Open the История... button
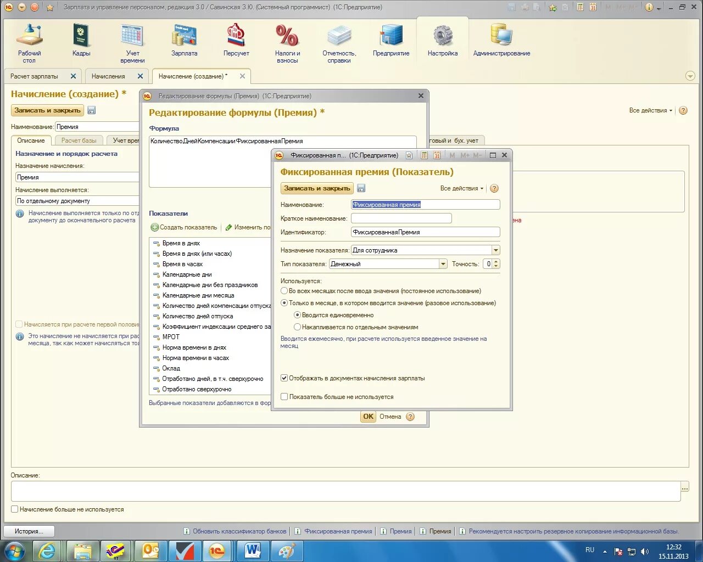The width and height of the screenshot is (703, 562). [30, 531]
